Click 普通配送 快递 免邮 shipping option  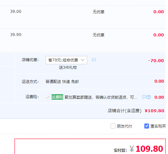tap(62, 82)
